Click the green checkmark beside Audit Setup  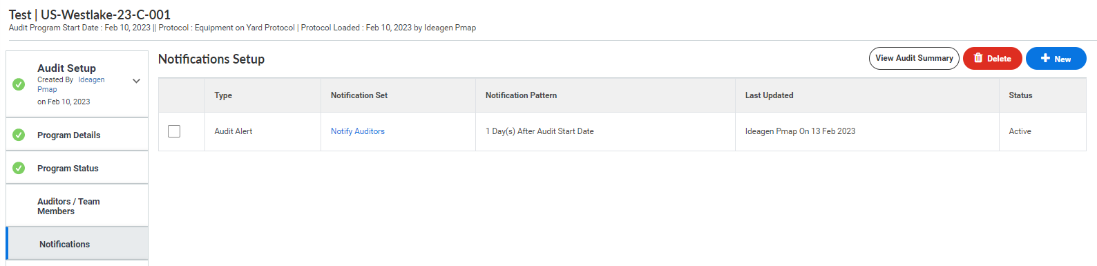[x=19, y=84]
